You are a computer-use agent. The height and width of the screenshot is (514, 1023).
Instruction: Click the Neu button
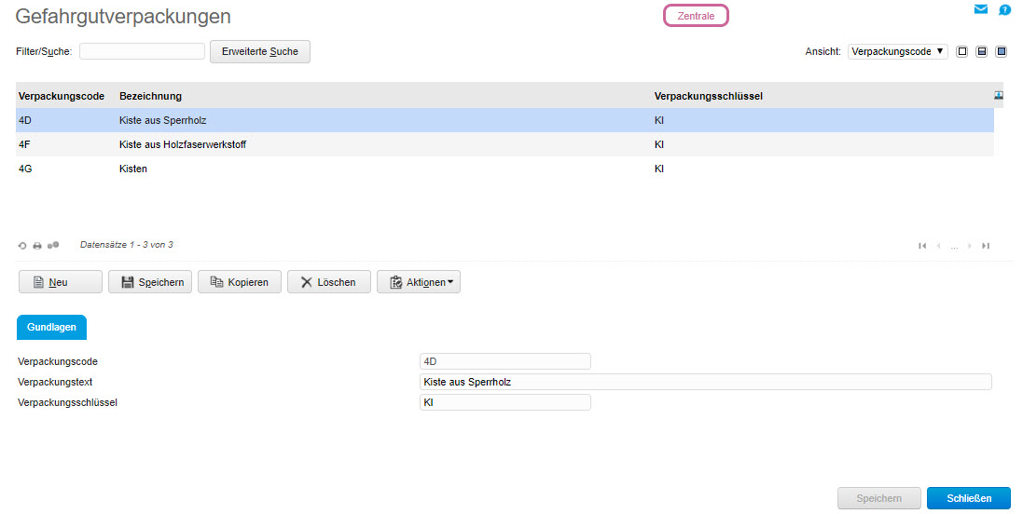61,282
